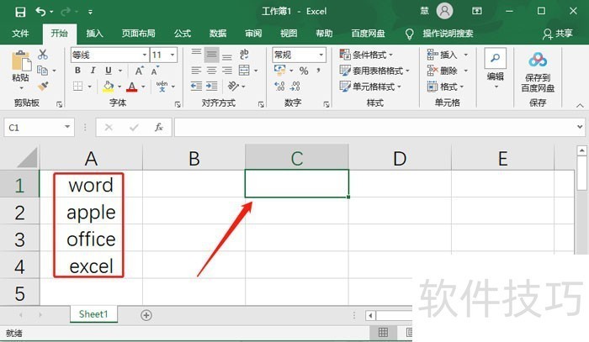The height and width of the screenshot is (342, 589).
Task: Apply percent style format
Action: 304,71
